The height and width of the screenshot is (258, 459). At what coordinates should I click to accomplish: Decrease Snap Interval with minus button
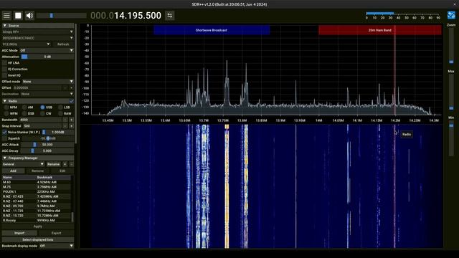click(65, 126)
